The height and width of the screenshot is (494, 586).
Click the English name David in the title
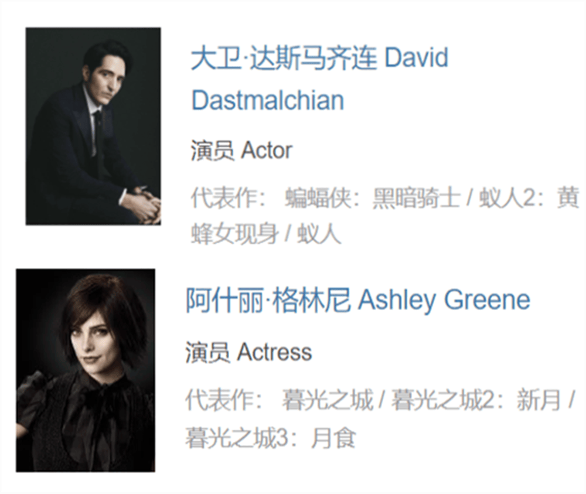tap(416, 57)
